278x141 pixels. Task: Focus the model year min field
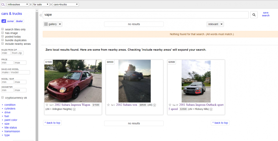pos(8,82)
